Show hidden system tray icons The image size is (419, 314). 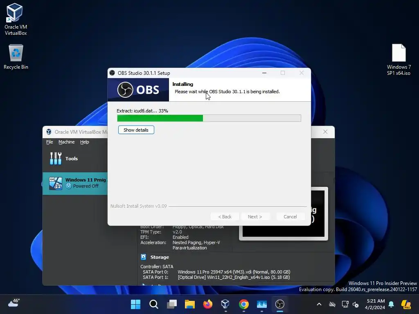[319, 304]
